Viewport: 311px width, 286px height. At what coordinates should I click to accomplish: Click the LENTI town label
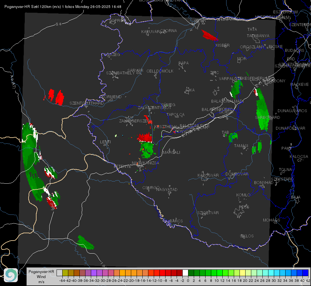pos(105,142)
